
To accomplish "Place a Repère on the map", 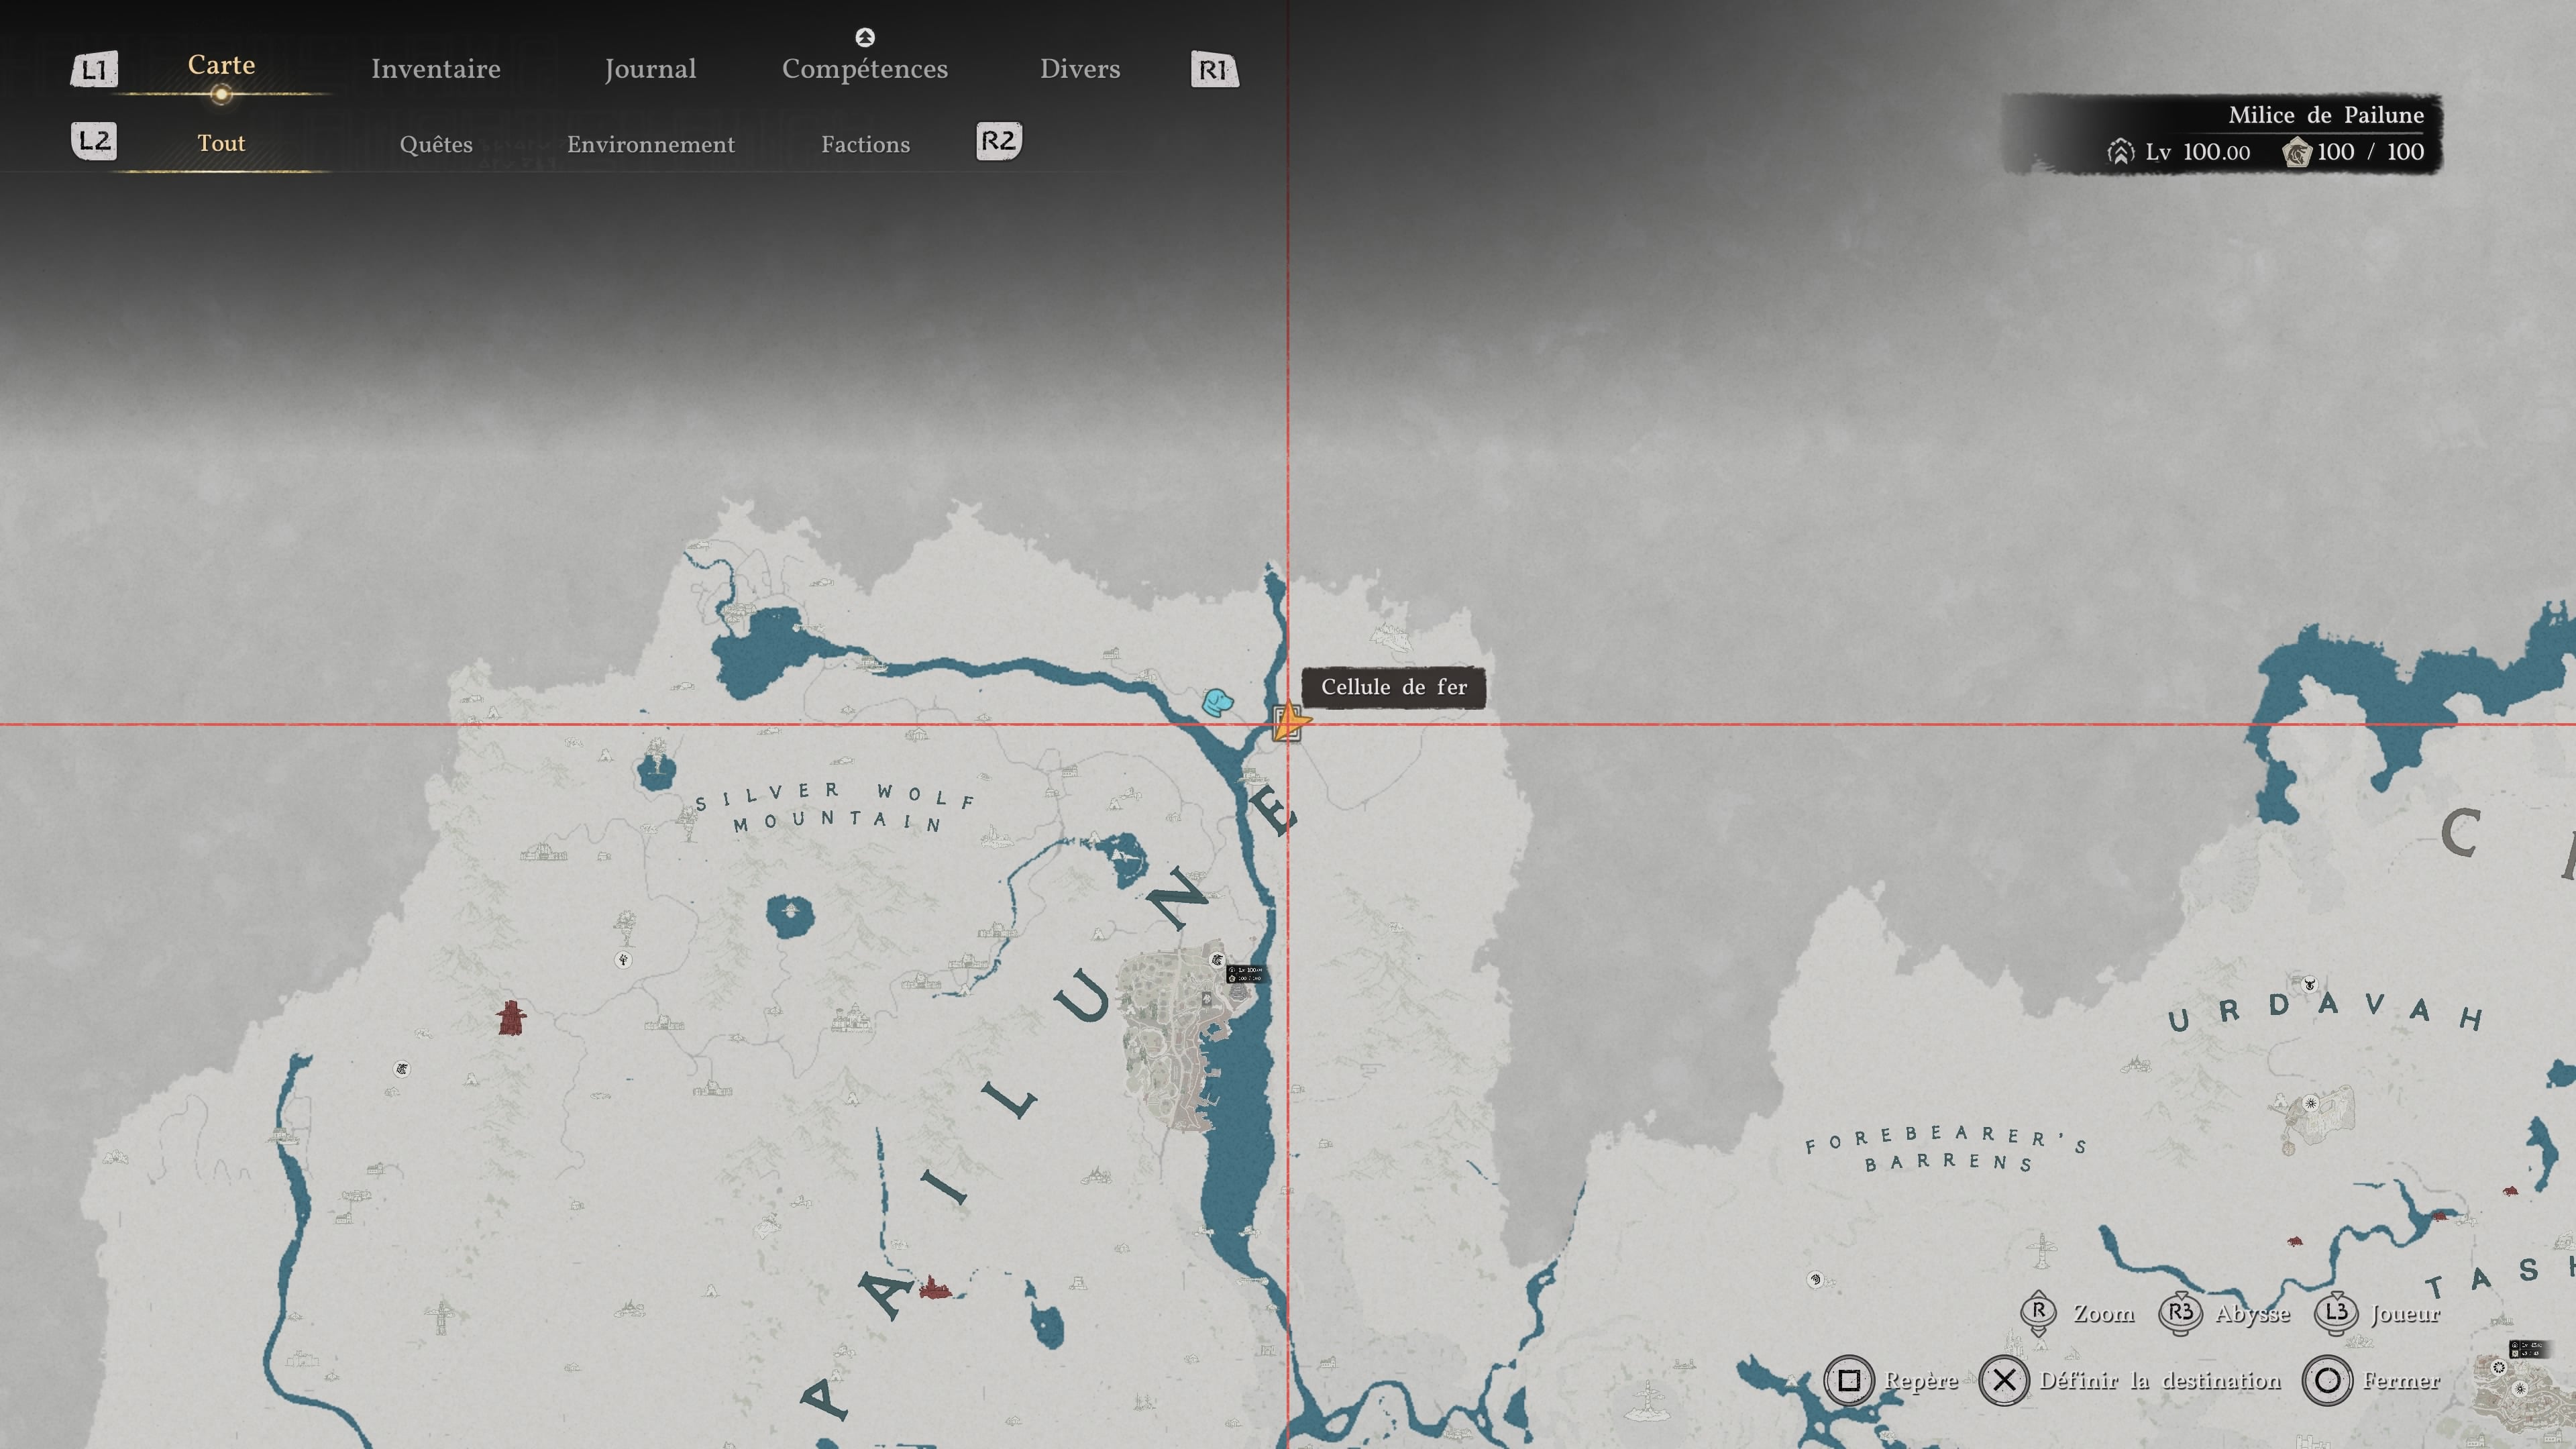I will point(1921,1381).
